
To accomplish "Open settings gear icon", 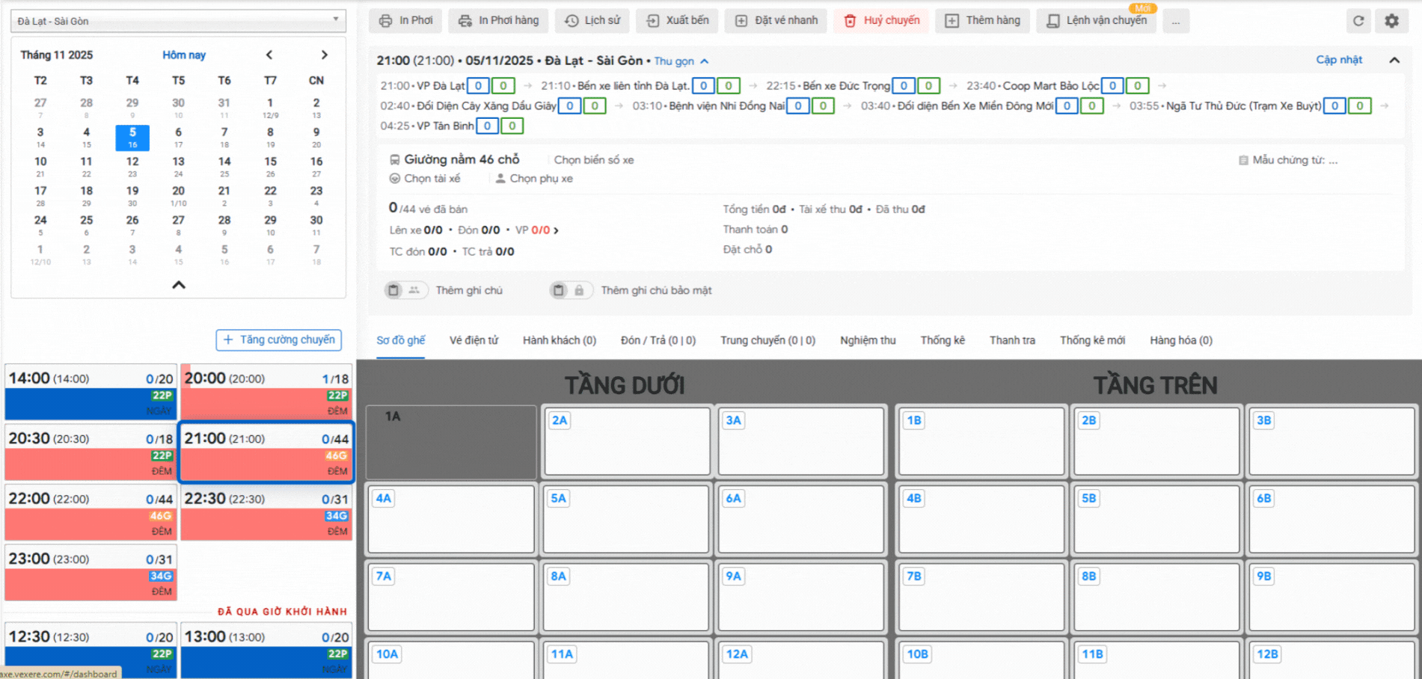I will [1391, 21].
